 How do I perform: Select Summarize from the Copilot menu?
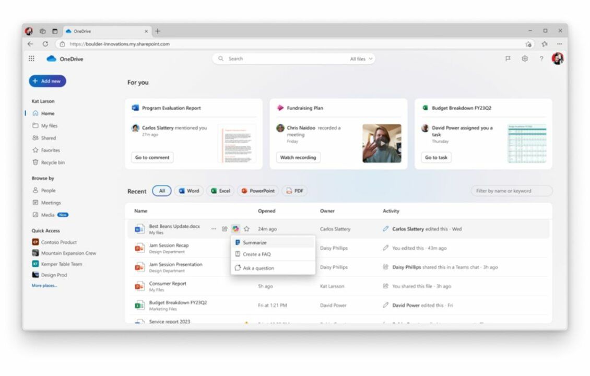[254, 243]
